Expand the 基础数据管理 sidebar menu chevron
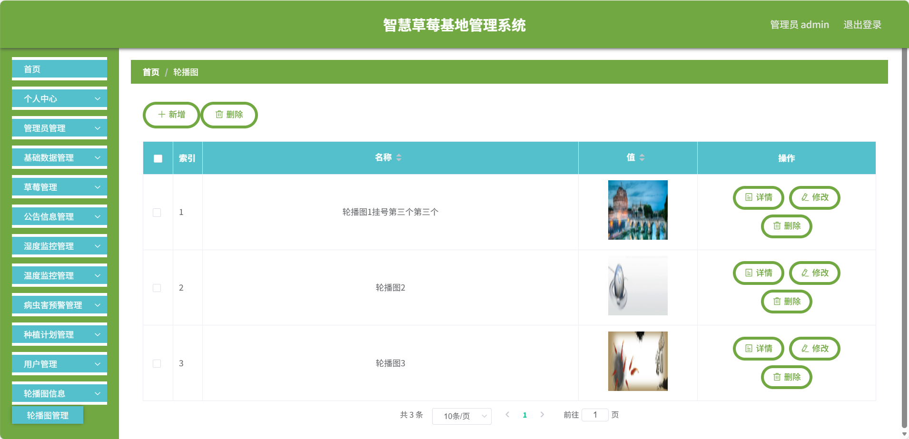 98,158
